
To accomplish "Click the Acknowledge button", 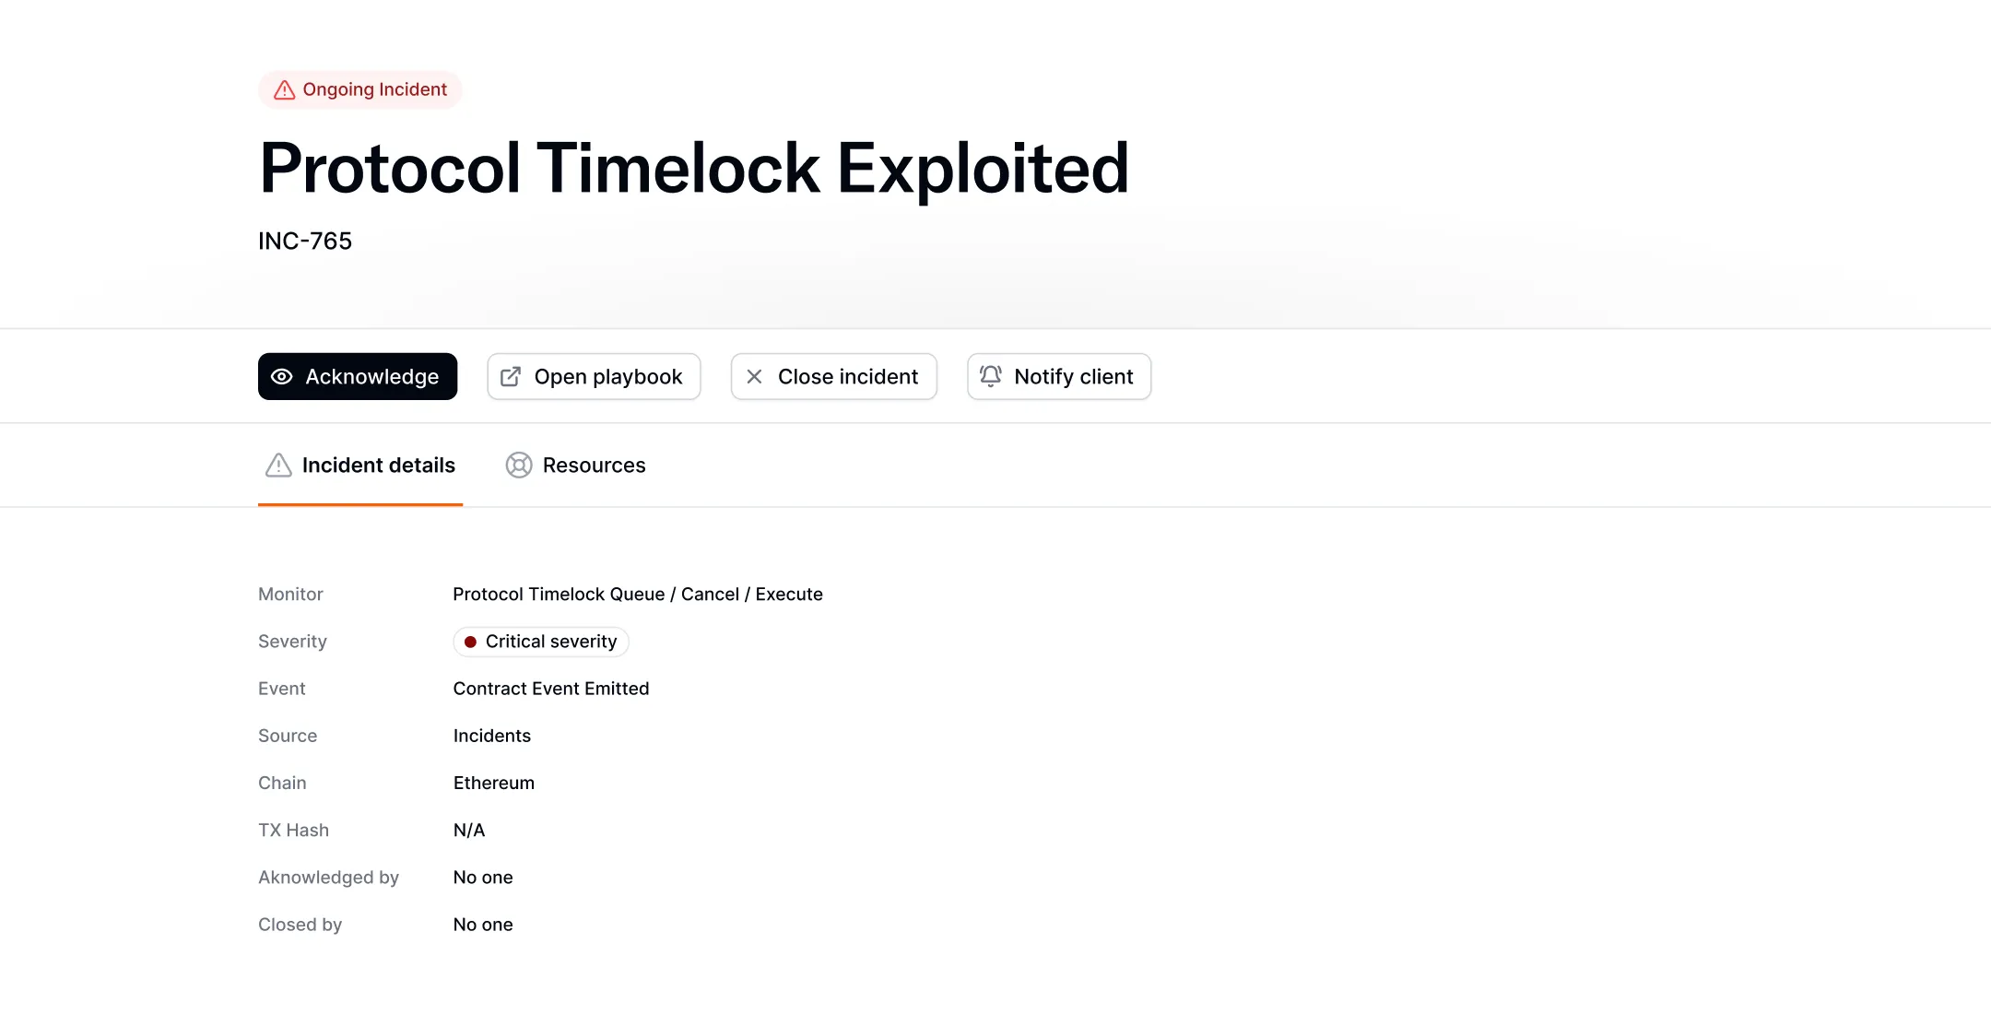I will tap(358, 376).
